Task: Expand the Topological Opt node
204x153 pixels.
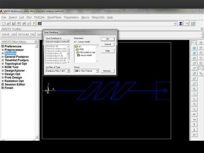Action: [x=2, y=64]
